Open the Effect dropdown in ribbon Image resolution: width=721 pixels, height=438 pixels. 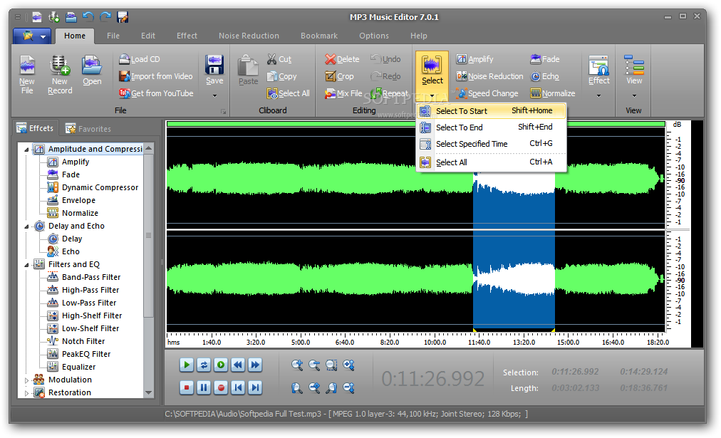point(598,95)
